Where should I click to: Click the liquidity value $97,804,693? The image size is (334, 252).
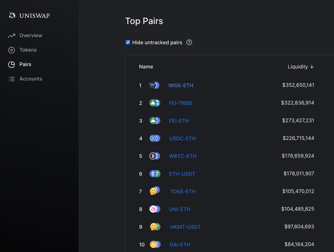[x=299, y=227]
